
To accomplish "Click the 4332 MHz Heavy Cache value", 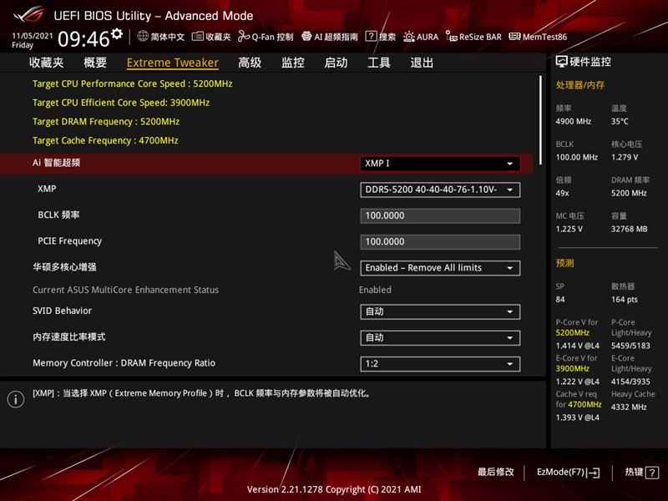I will pos(629,407).
